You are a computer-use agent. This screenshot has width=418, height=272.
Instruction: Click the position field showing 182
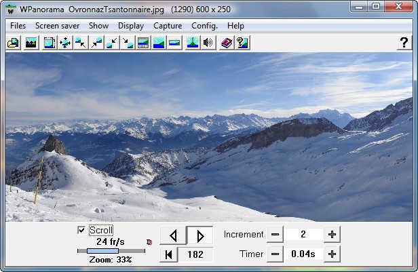tap(195, 254)
